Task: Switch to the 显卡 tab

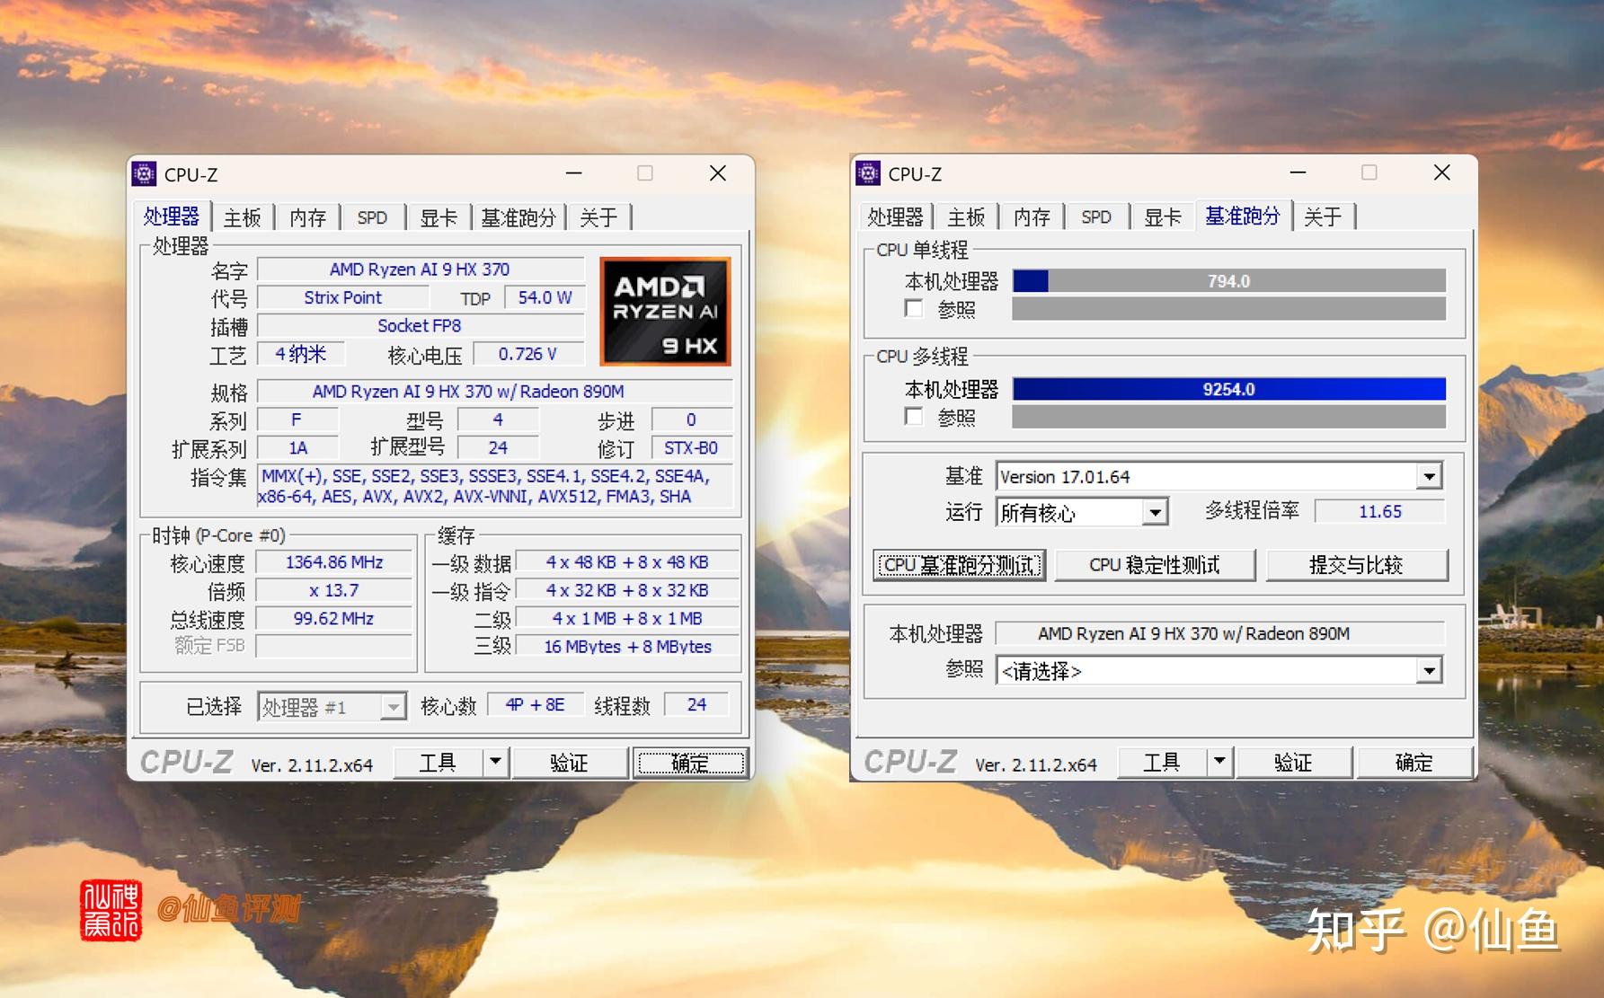Action: (x=439, y=216)
